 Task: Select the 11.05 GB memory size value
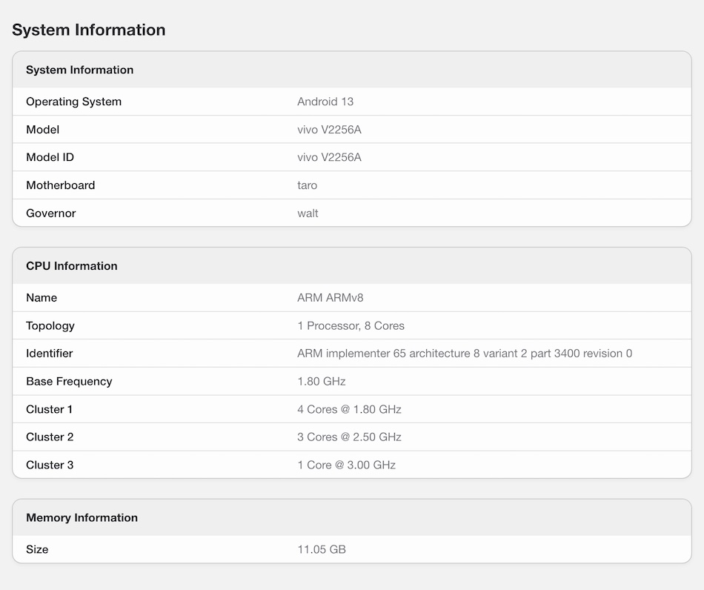tap(321, 549)
